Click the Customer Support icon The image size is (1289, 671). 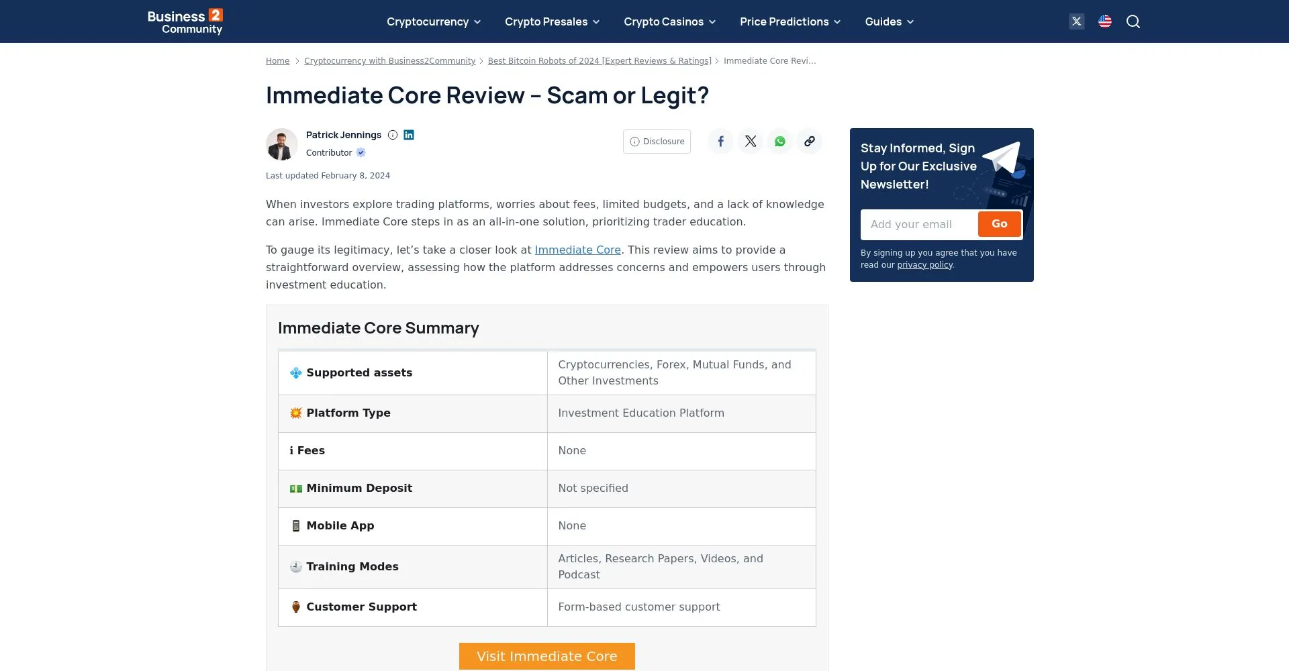(295, 607)
